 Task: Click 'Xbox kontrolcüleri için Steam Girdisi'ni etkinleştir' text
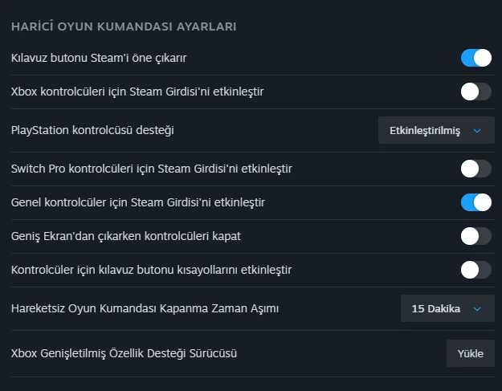point(137,92)
